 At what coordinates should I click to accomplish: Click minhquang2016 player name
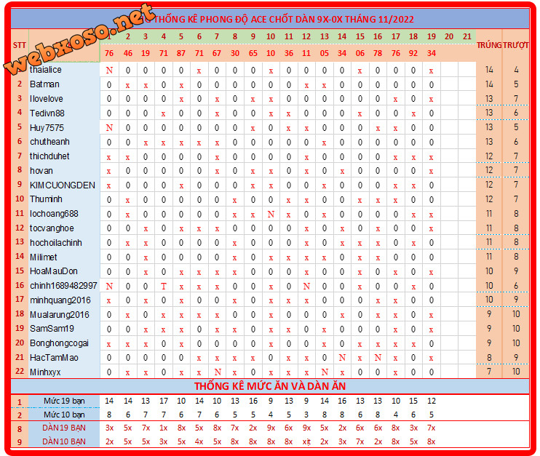coord(60,300)
